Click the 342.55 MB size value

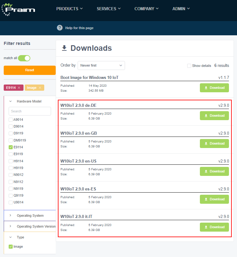pos(96,91)
